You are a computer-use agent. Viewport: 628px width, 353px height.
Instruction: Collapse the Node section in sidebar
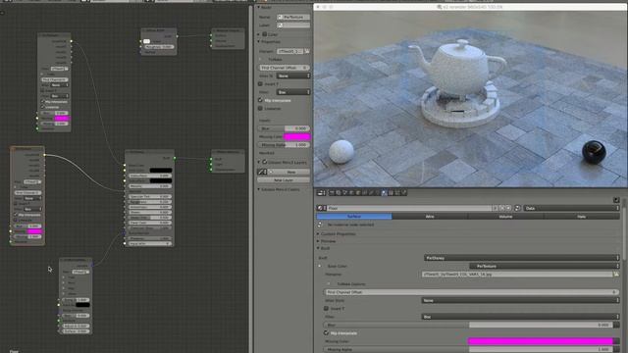pyautogui.click(x=259, y=7)
